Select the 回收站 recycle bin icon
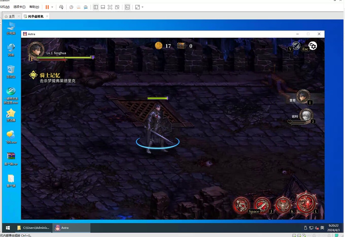 (x=11, y=72)
